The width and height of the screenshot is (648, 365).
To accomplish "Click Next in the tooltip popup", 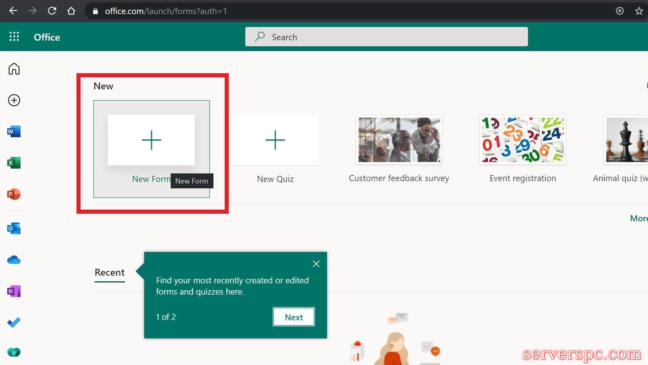I will pyautogui.click(x=294, y=317).
